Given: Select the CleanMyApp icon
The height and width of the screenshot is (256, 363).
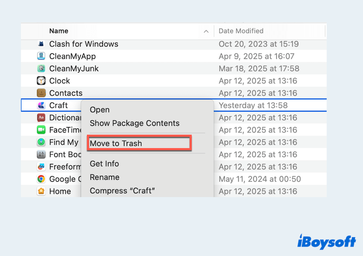Looking at the screenshot, I should click(41, 56).
